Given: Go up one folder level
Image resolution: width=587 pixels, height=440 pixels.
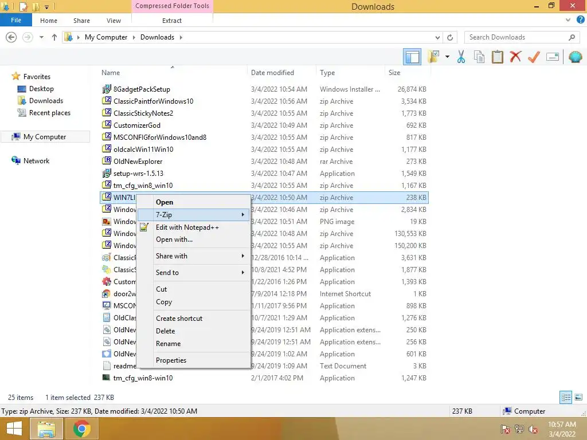Looking at the screenshot, I should pos(54,37).
